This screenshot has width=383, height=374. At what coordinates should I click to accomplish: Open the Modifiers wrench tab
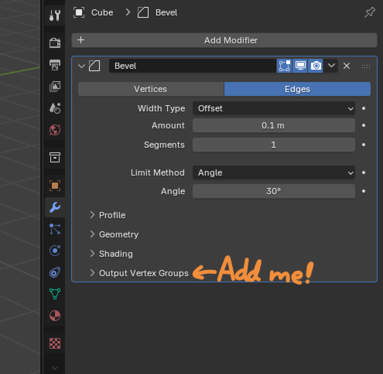coord(55,207)
